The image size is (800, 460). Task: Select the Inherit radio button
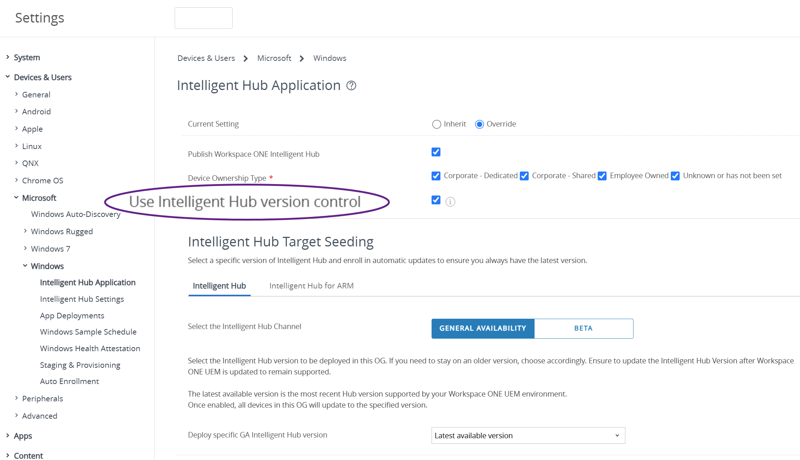click(x=436, y=124)
